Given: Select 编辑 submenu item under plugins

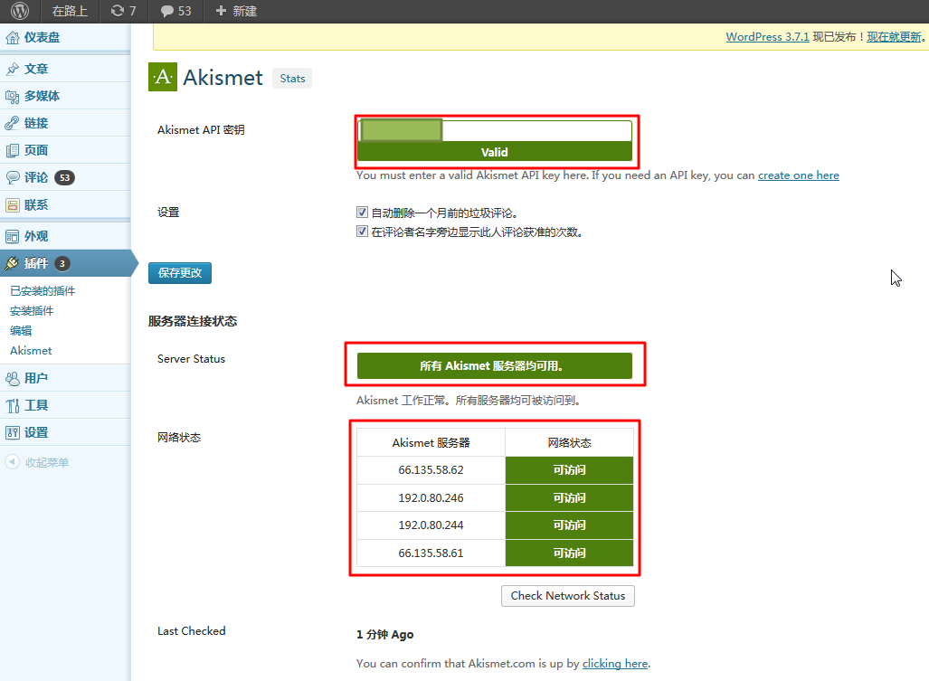Looking at the screenshot, I should (21, 330).
